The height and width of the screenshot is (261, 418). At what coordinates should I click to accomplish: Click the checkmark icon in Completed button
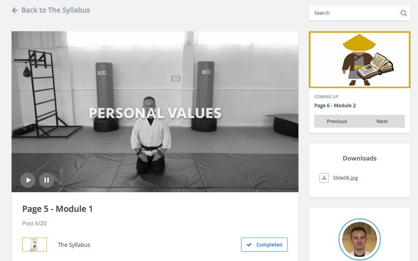(x=249, y=245)
